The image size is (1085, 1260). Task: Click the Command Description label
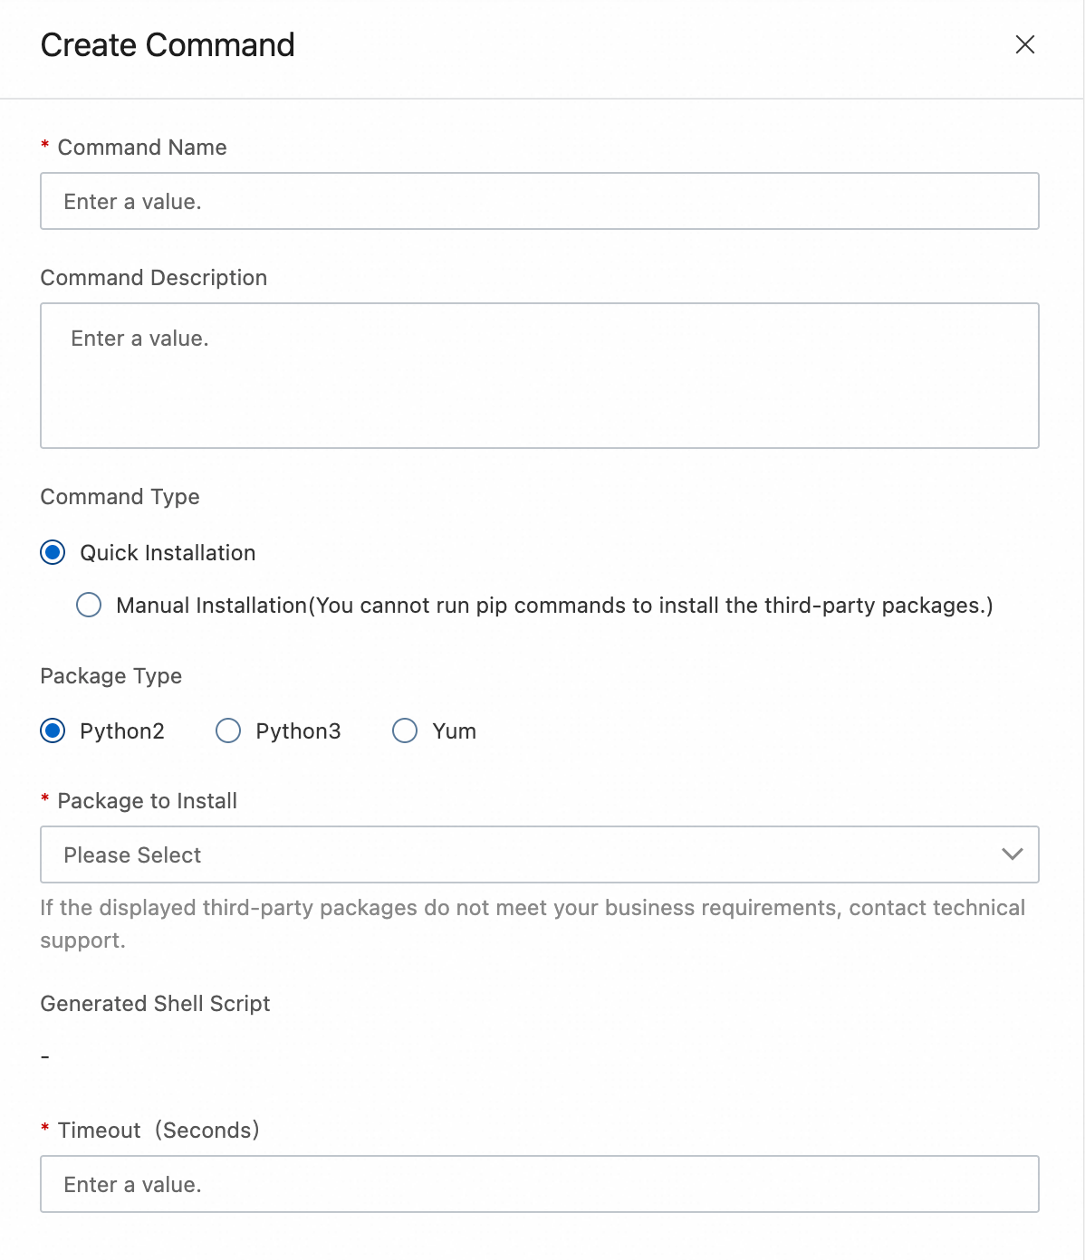153,278
